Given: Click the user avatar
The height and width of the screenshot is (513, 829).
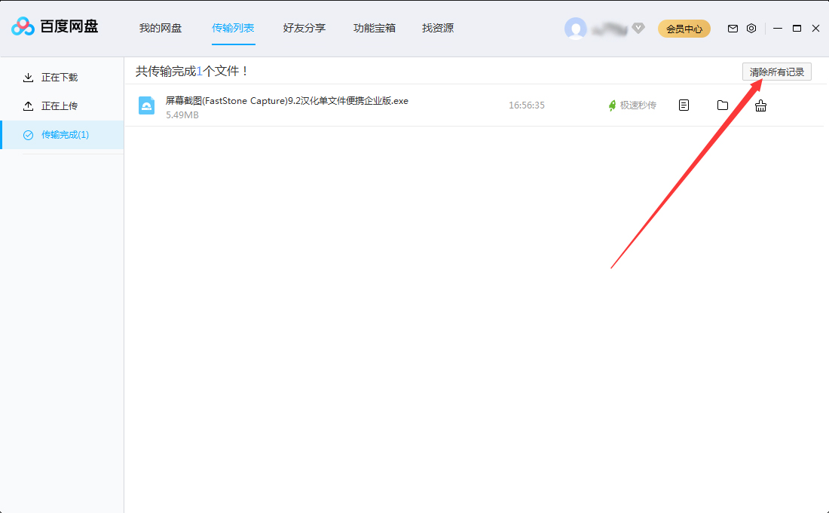Looking at the screenshot, I should (576, 28).
